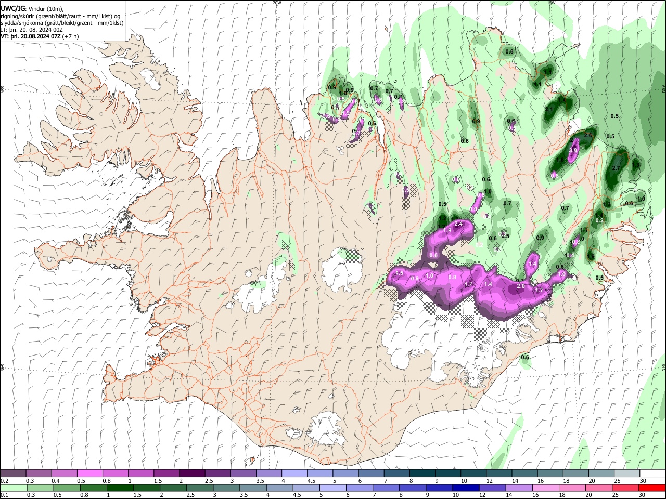Select the 'IT: þri. 20. 08. 2024 00Z' line

32,30
